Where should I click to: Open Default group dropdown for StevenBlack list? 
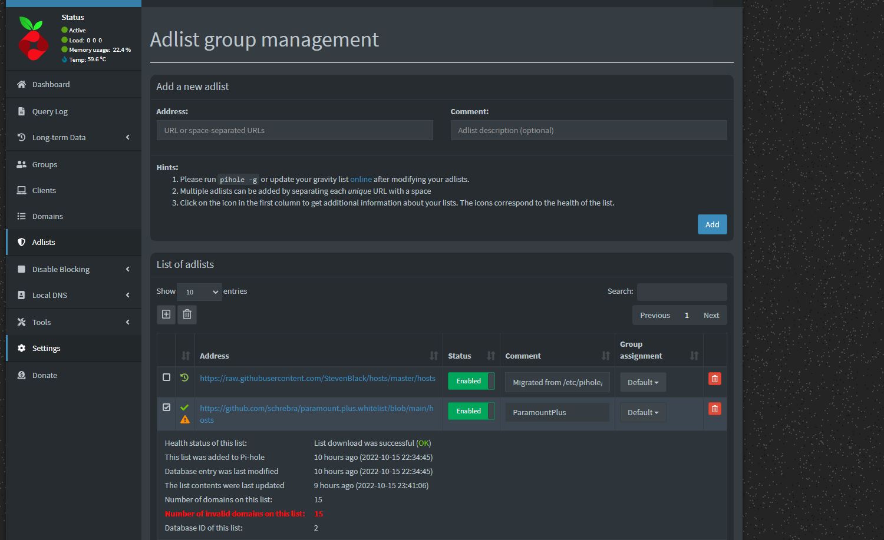coord(643,382)
